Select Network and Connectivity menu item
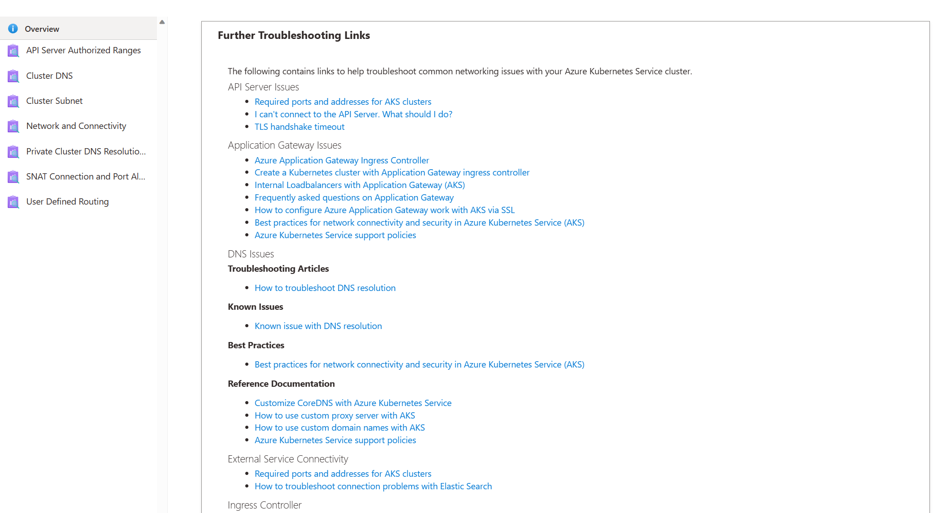 coord(76,126)
